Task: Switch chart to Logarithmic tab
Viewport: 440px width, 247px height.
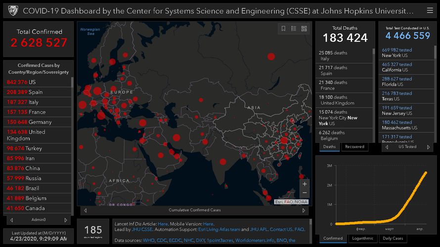Action: coord(363,238)
